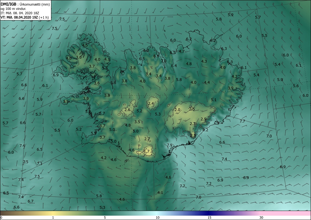Click the 4.4 value in the northeast interior
This screenshot has width=311, height=220.
pyautogui.click(x=207, y=83)
